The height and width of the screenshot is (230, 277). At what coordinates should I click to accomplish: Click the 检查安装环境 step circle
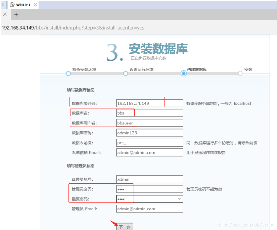[x=68, y=74]
